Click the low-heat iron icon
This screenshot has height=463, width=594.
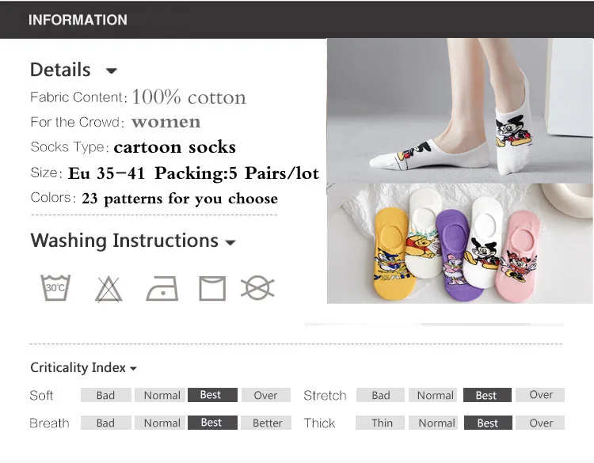pos(162,288)
